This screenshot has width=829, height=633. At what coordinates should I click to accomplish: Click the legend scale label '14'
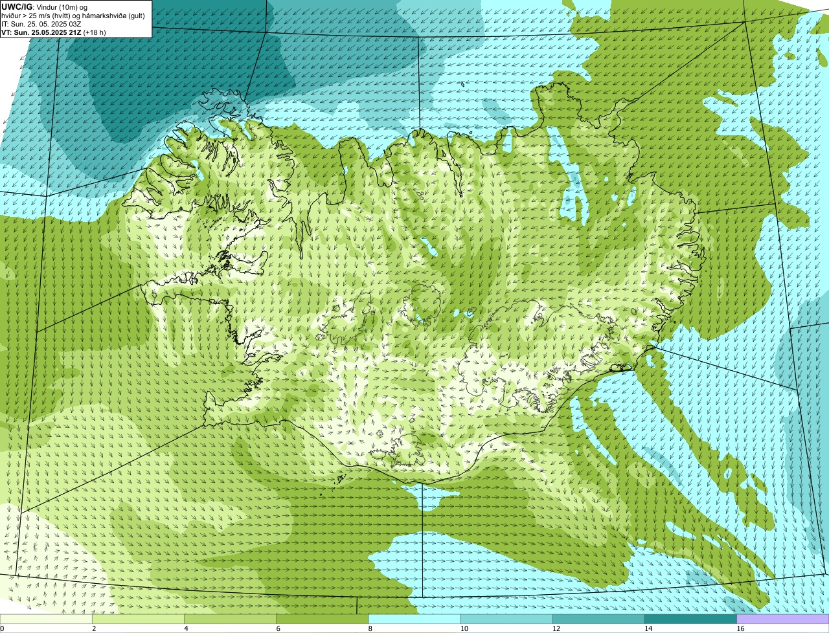click(x=648, y=628)
